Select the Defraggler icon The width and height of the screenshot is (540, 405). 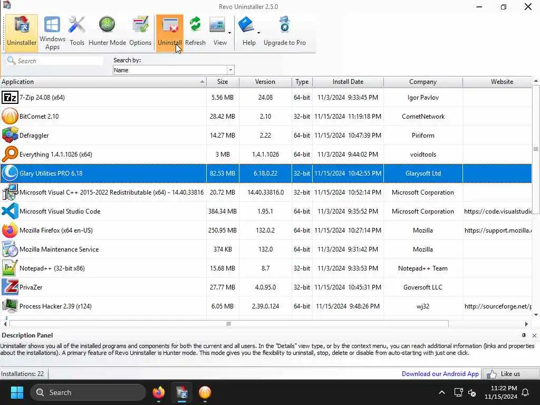click(9, 136)
